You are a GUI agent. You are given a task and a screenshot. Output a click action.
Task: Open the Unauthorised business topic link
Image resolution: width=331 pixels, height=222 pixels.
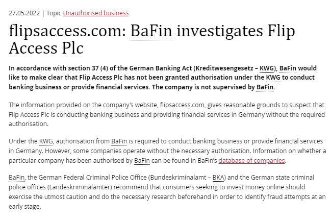click(96, 13)
